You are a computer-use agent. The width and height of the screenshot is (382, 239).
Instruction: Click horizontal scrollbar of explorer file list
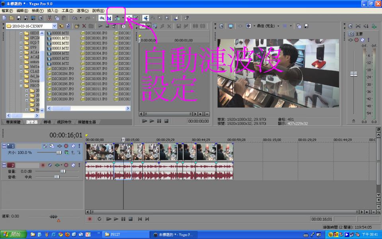(x=88, y=108)
